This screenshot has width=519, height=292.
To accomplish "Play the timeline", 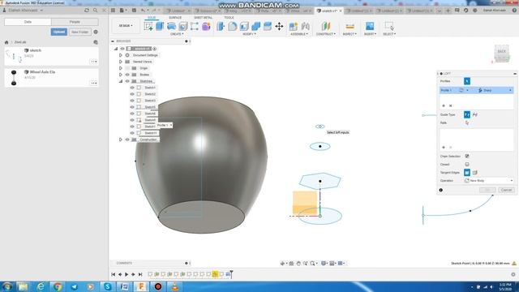I will (127, 274).
